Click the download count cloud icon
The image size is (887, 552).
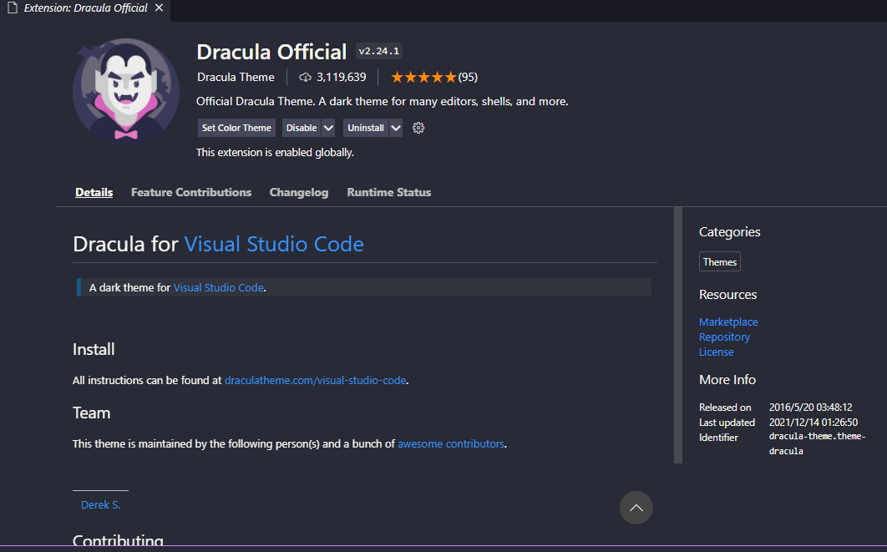click(x=305, y=77)
